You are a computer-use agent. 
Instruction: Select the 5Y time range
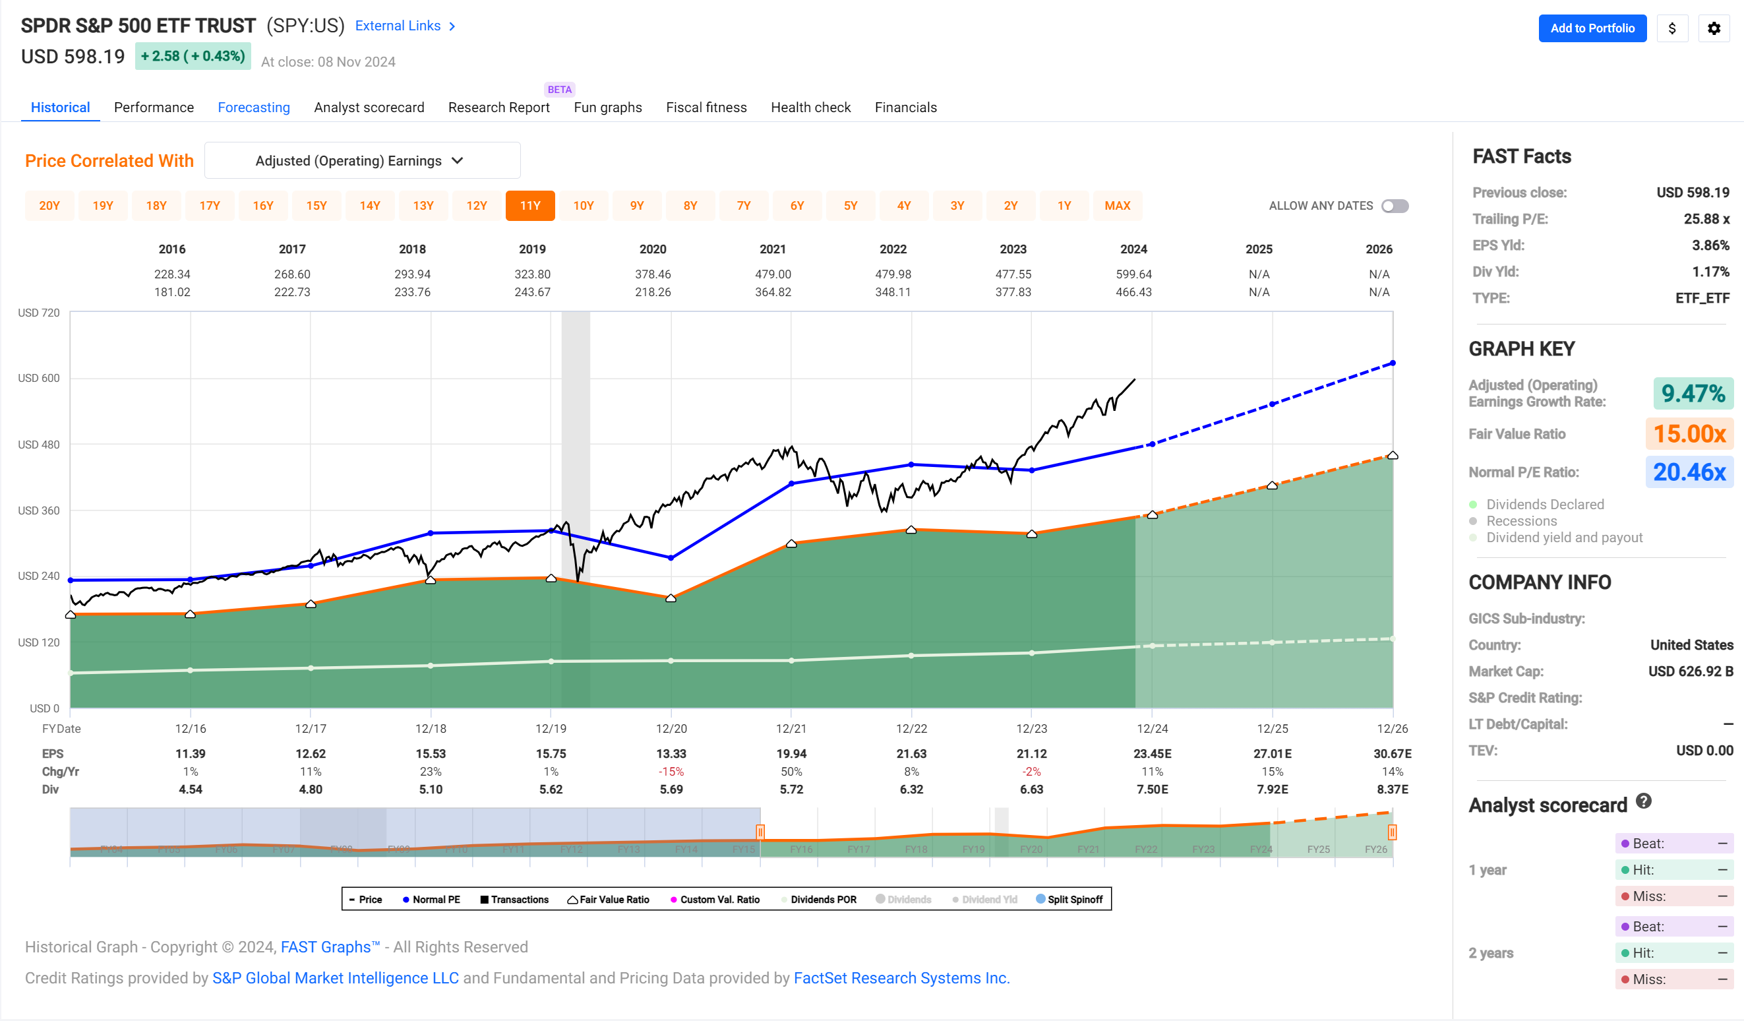point(851,206)
